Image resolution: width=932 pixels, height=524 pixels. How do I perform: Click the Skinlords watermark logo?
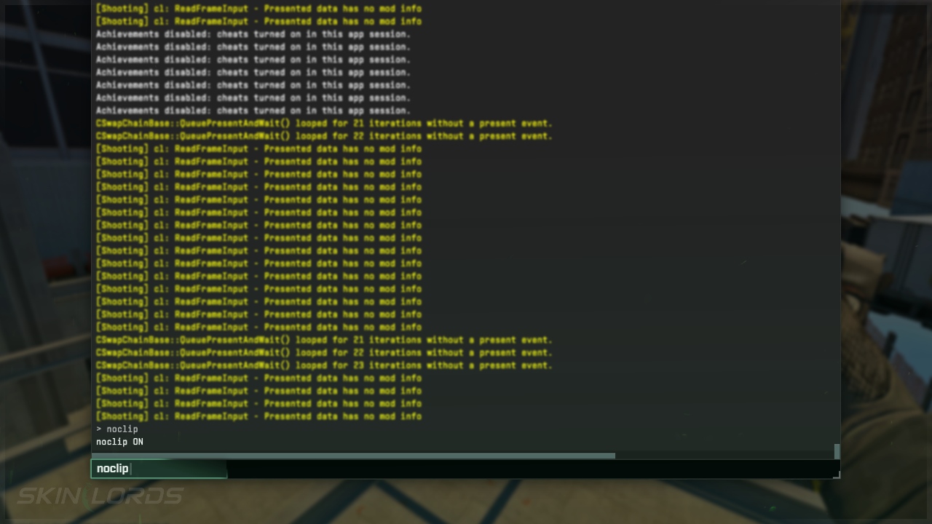[100, 496]
